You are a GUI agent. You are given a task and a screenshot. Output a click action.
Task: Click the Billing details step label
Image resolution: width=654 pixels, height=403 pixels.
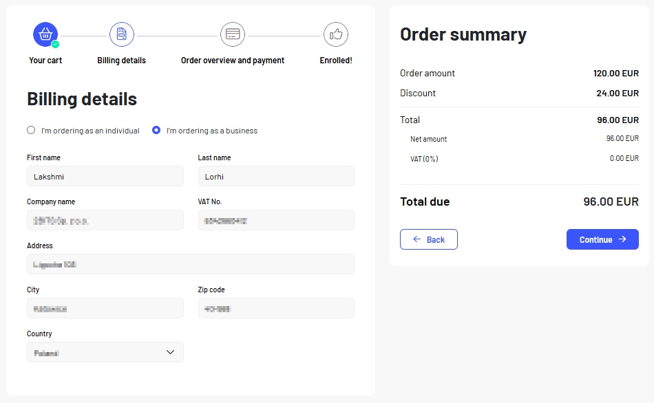[x=121, y=61]
